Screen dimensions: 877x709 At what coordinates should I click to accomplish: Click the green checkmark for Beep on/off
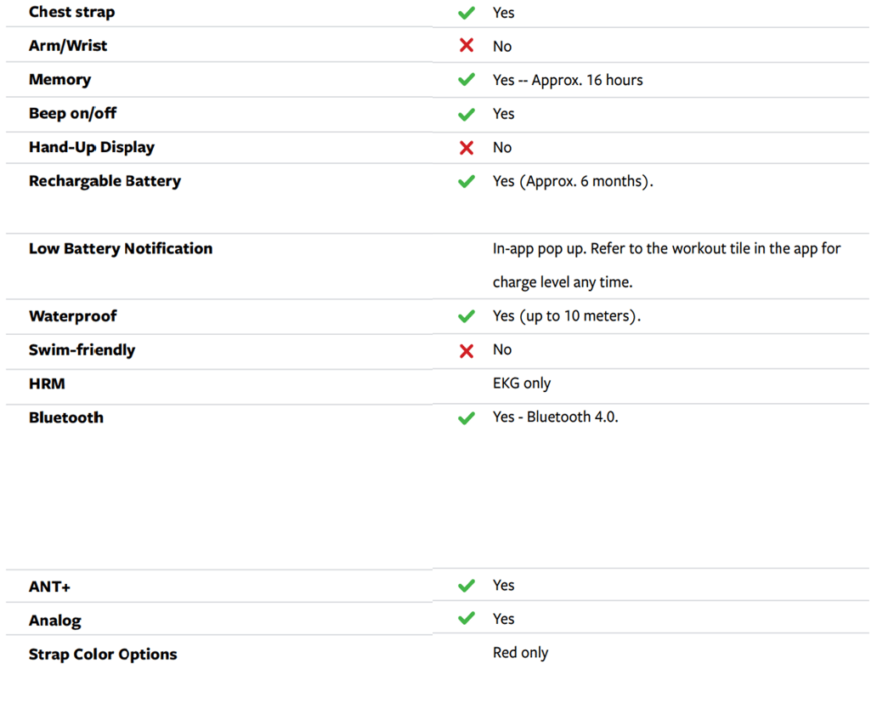(466, 114)
